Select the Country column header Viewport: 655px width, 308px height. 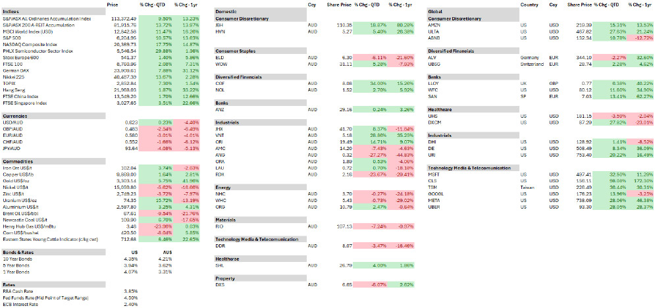coord(529,5)
